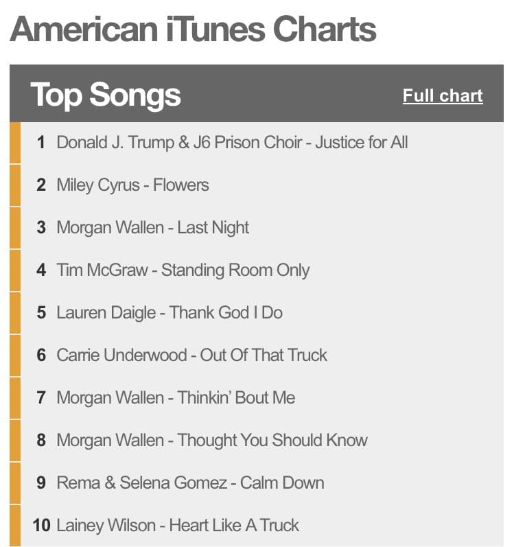Open Miley Cyrus - Flowers entry
The width and height of the screenshot is (514, 547).
[x=132, y=185]
